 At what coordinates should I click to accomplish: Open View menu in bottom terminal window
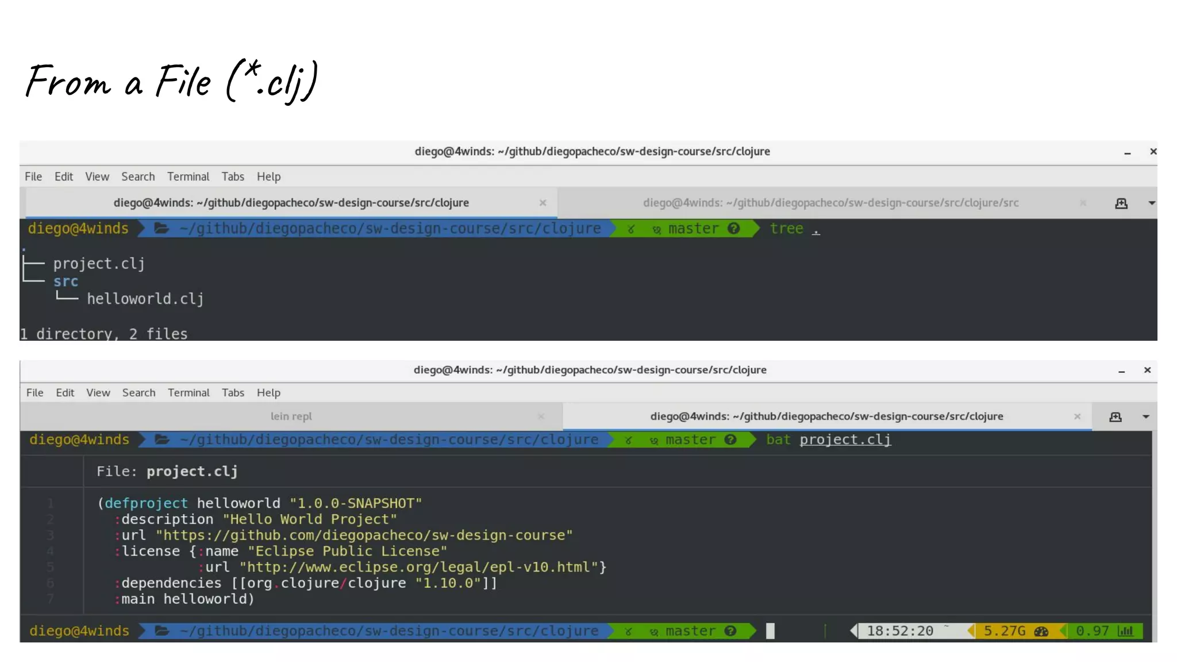click(x=98, y=392)
